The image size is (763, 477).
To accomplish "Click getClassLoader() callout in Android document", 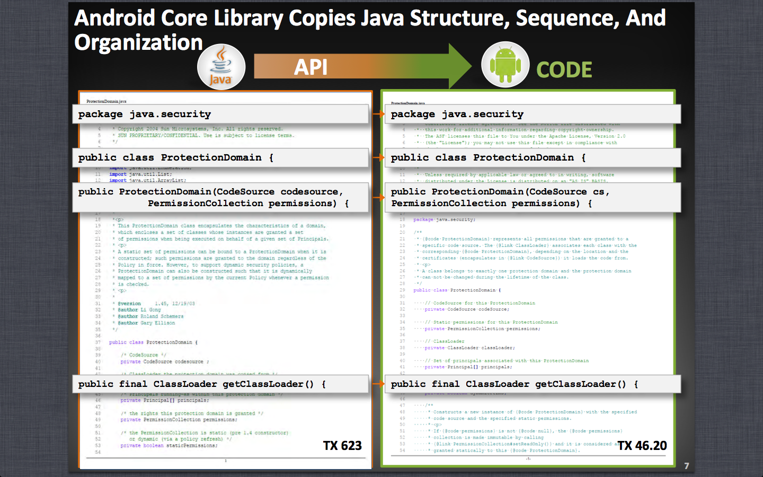I will [533, 384].
